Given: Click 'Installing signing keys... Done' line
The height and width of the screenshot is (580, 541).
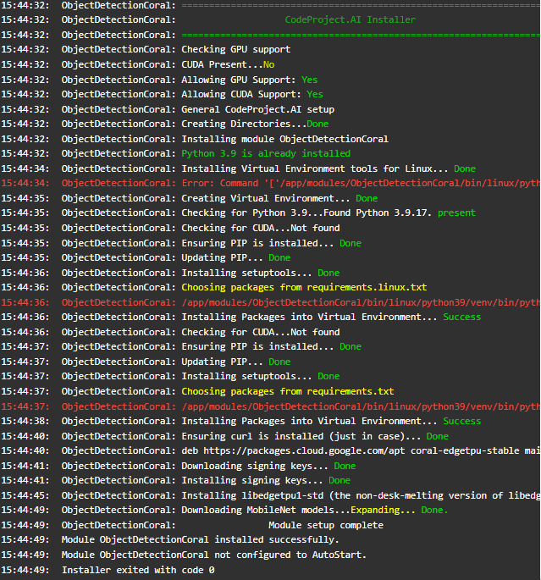Looking at the screenshot, I should click(176, 480).
